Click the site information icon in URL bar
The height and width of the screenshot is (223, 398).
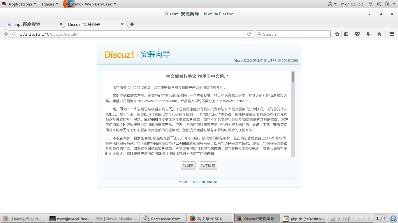point(15,34)
